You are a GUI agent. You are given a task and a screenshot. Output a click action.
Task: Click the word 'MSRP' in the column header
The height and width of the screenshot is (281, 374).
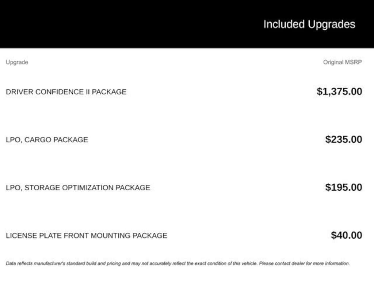pos(353,62)
